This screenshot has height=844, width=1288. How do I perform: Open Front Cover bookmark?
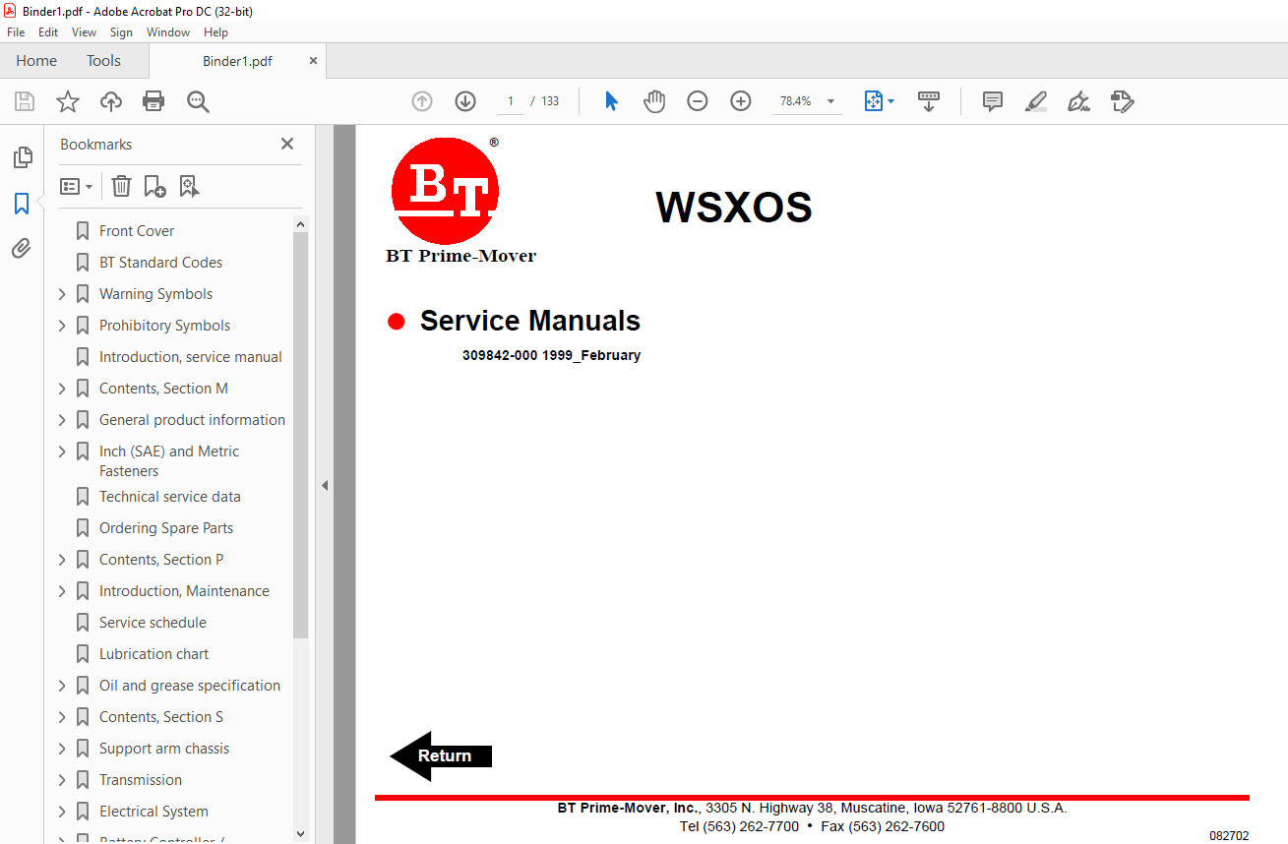(137, 231)
